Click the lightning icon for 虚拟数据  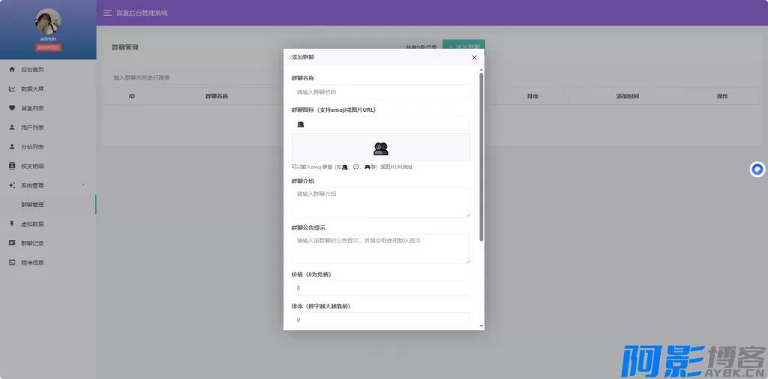[12, 224]
